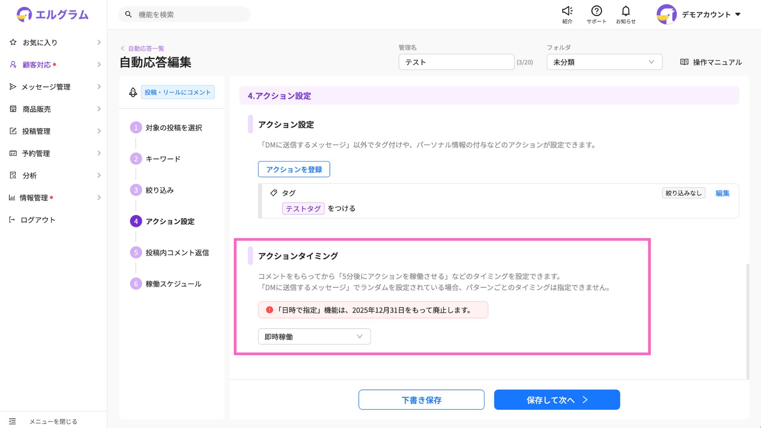
Task: Go to step 2 キーワード
Action: click(163, 159)
